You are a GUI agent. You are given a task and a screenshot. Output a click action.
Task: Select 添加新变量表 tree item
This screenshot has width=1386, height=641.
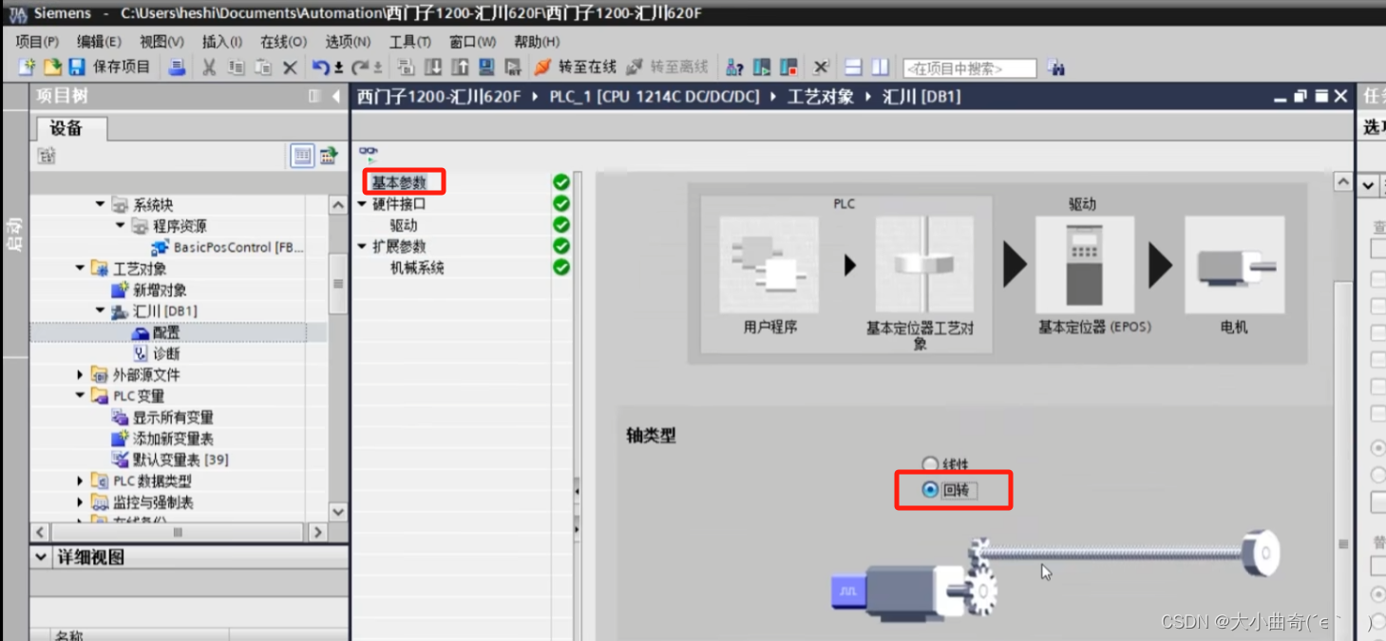click(162, 439)
